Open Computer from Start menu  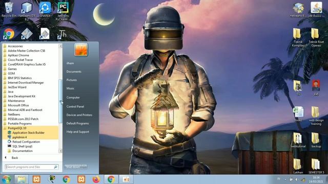(73, 98)
